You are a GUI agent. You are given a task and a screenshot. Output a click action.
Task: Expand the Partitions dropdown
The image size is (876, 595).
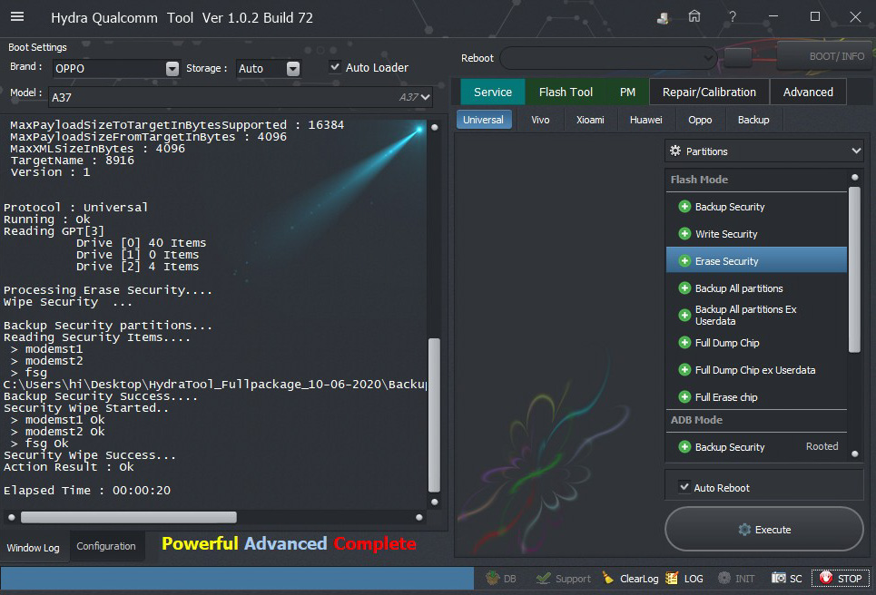pyautogui.click(x=764, y=151)
